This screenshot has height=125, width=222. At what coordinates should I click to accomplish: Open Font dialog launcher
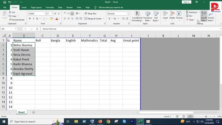60,24
